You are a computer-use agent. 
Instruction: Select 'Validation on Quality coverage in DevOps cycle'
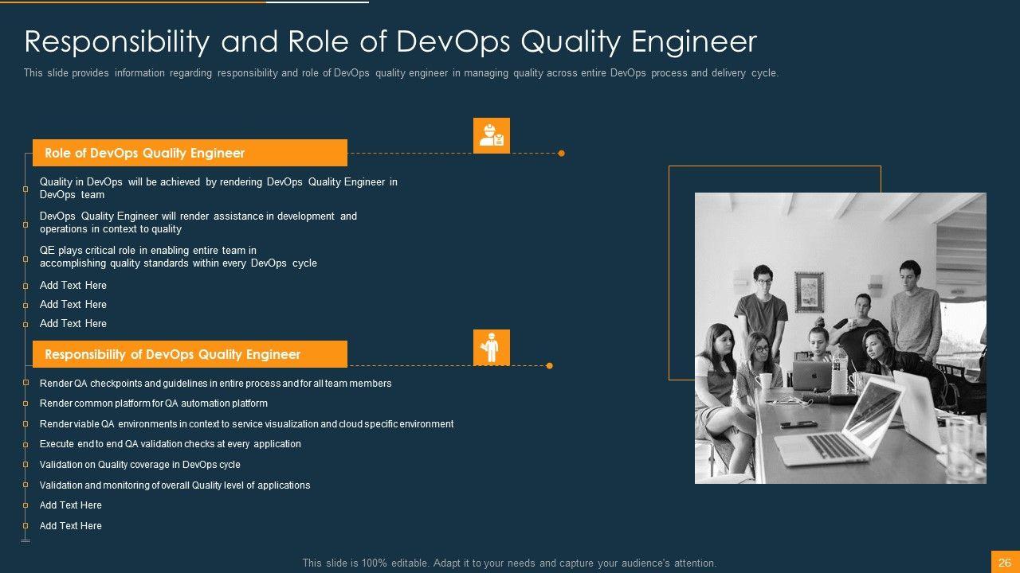pyautogui.click(x=140, y=465)
